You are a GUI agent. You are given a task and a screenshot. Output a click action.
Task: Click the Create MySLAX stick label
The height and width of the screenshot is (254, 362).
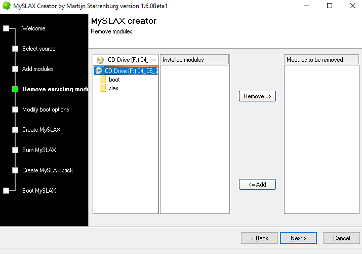point(48,170)
